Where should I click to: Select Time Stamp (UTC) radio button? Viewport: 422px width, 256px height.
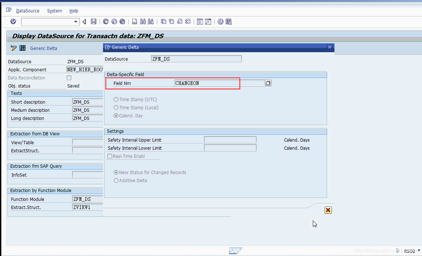(x=116, y=99)
